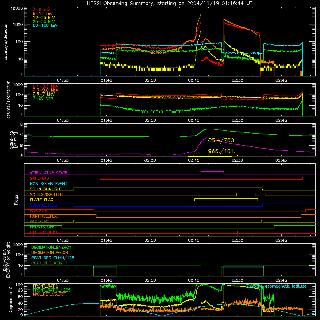
Task: Select the 12-25 keV legend label
Action: 44,18
